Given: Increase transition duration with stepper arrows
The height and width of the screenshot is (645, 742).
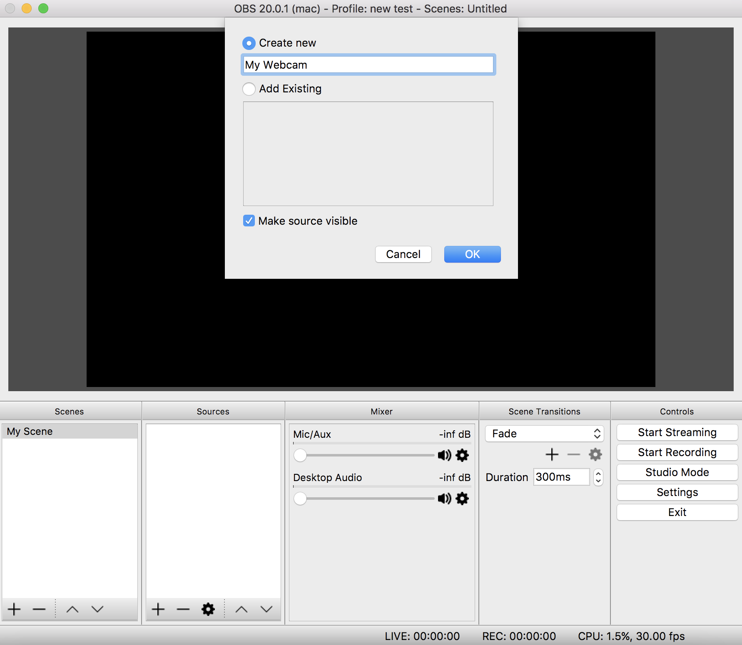Looking at the screenshot, I should click(x=598, y=473).
